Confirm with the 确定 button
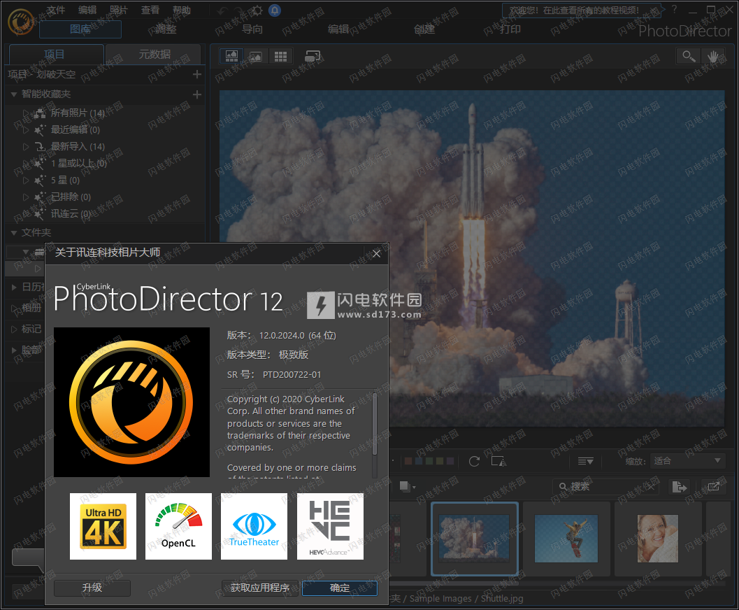 [x=339, y=588]
